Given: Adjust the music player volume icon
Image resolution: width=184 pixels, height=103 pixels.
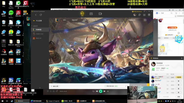Looking at the screenshot, I should [108, 91].
